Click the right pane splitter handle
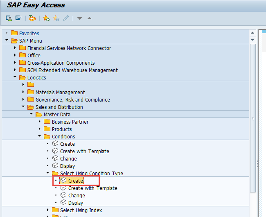The height and width of the screenshot is (217, 266). coord(257,163)
